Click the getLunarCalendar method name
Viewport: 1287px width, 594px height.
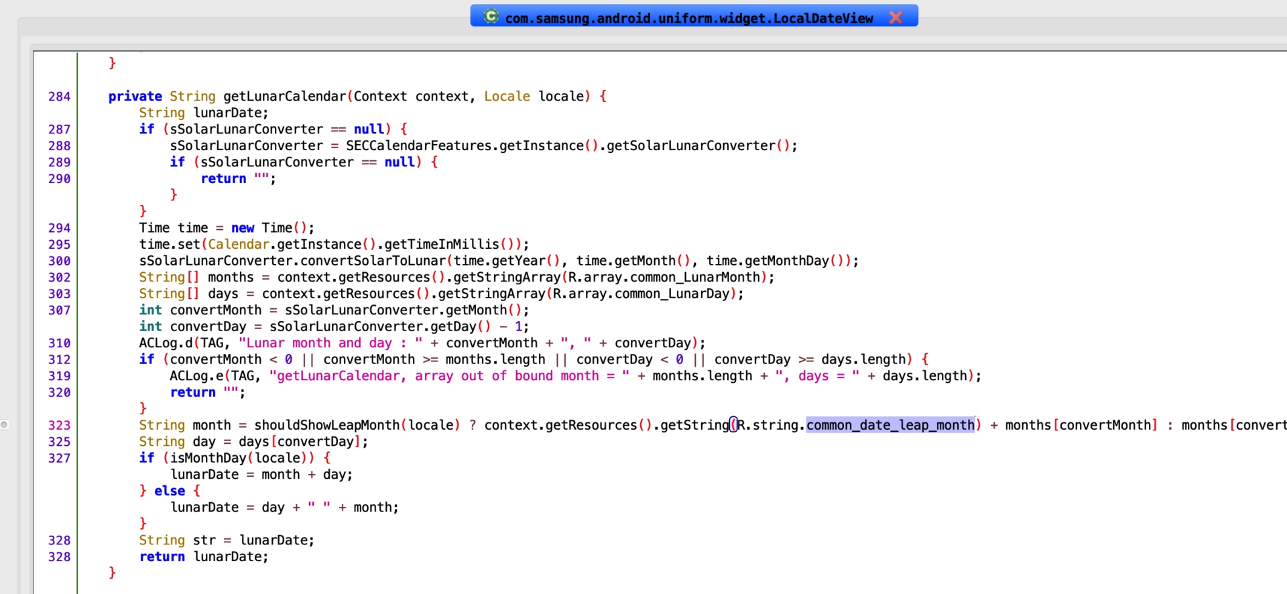point(285,97)
